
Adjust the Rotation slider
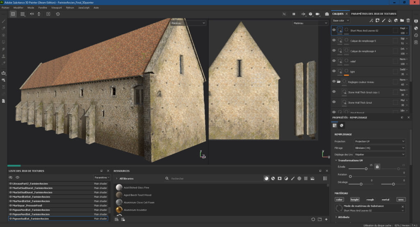[x=350, y=177]
